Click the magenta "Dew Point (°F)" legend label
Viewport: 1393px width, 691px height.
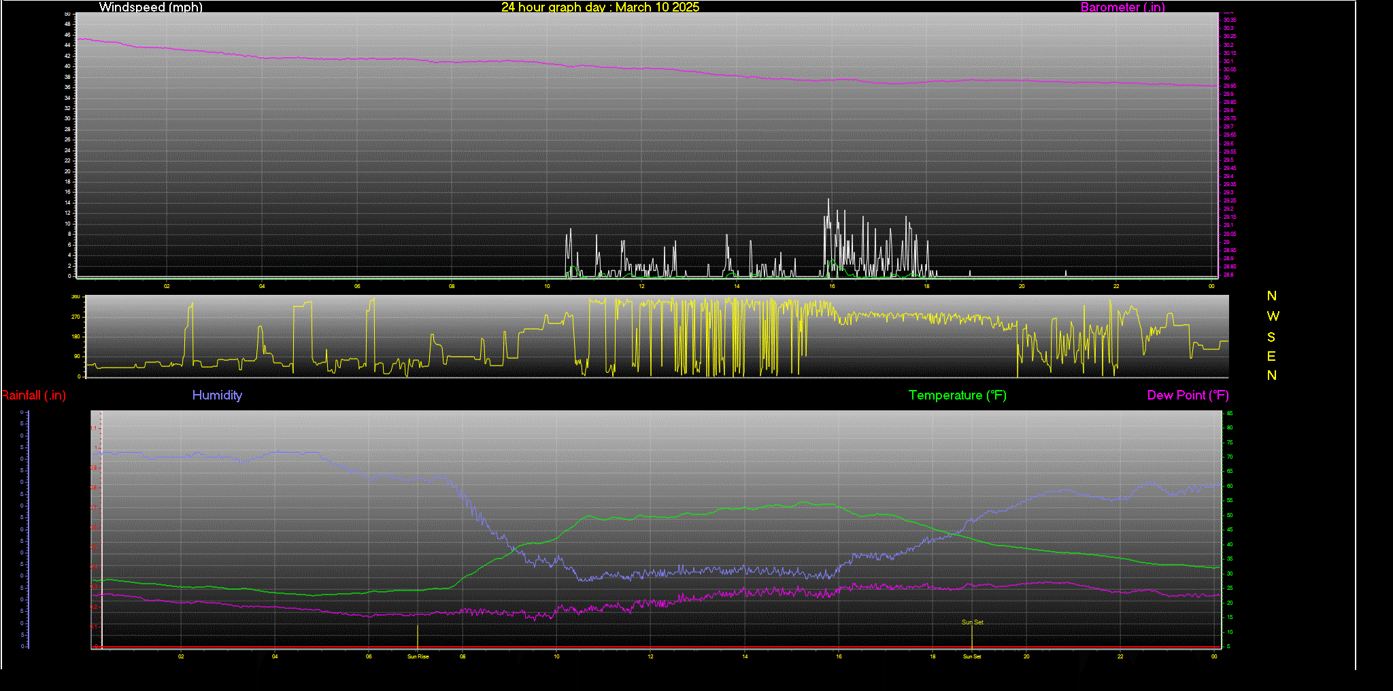pos(1188,395)
